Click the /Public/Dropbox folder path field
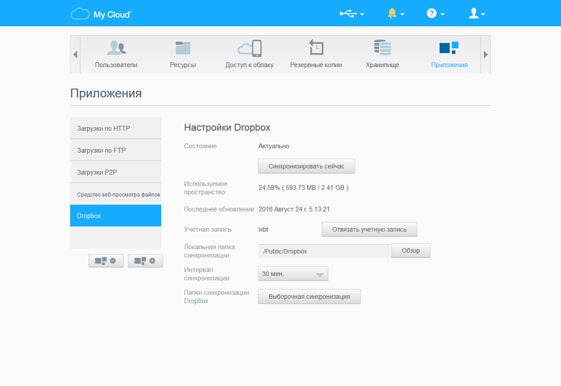 click(324, 251)
